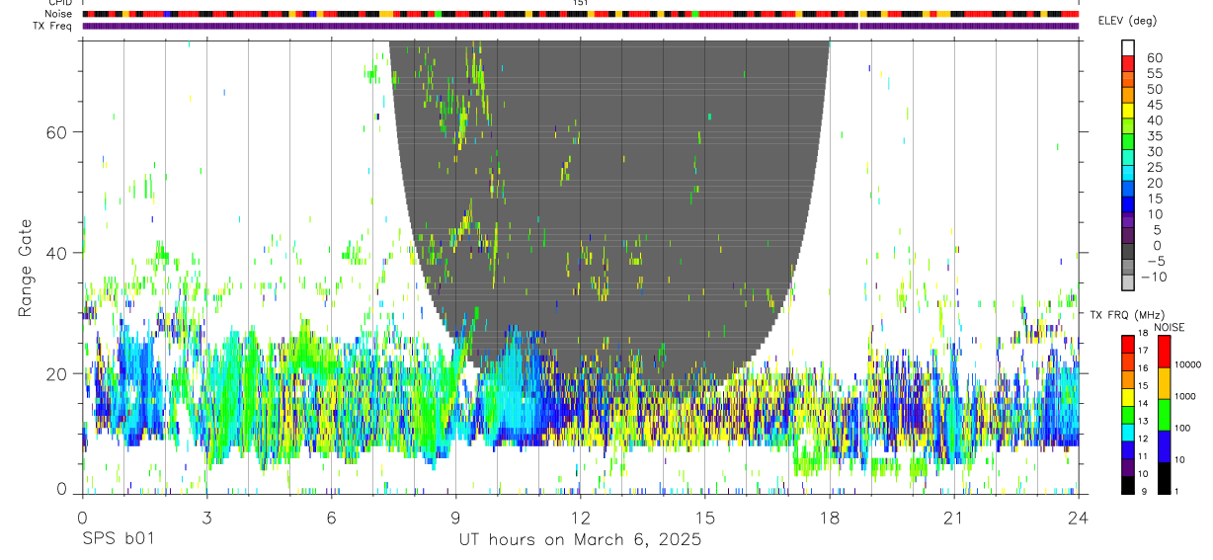Image resolution: width=1213 pixels, height=560 pixels.
Task: Click the 'Noise' row label at top left
Action: coord(60,14)
